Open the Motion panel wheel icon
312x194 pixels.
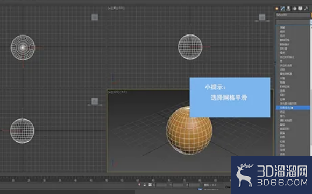click(x=294, y=9)
